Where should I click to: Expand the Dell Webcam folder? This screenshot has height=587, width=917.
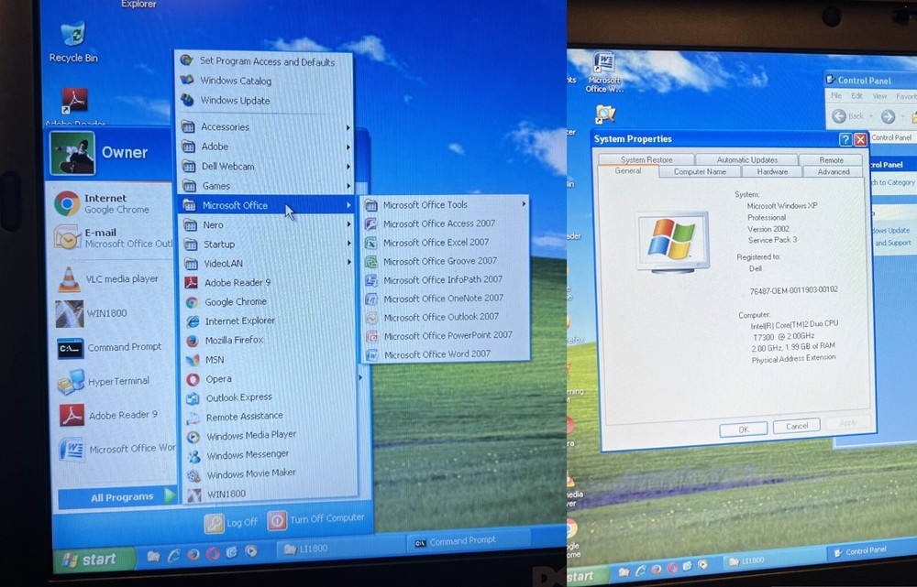click(266, 167)
